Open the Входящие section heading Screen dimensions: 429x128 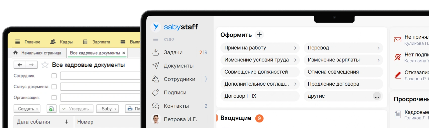pos(236,118)
